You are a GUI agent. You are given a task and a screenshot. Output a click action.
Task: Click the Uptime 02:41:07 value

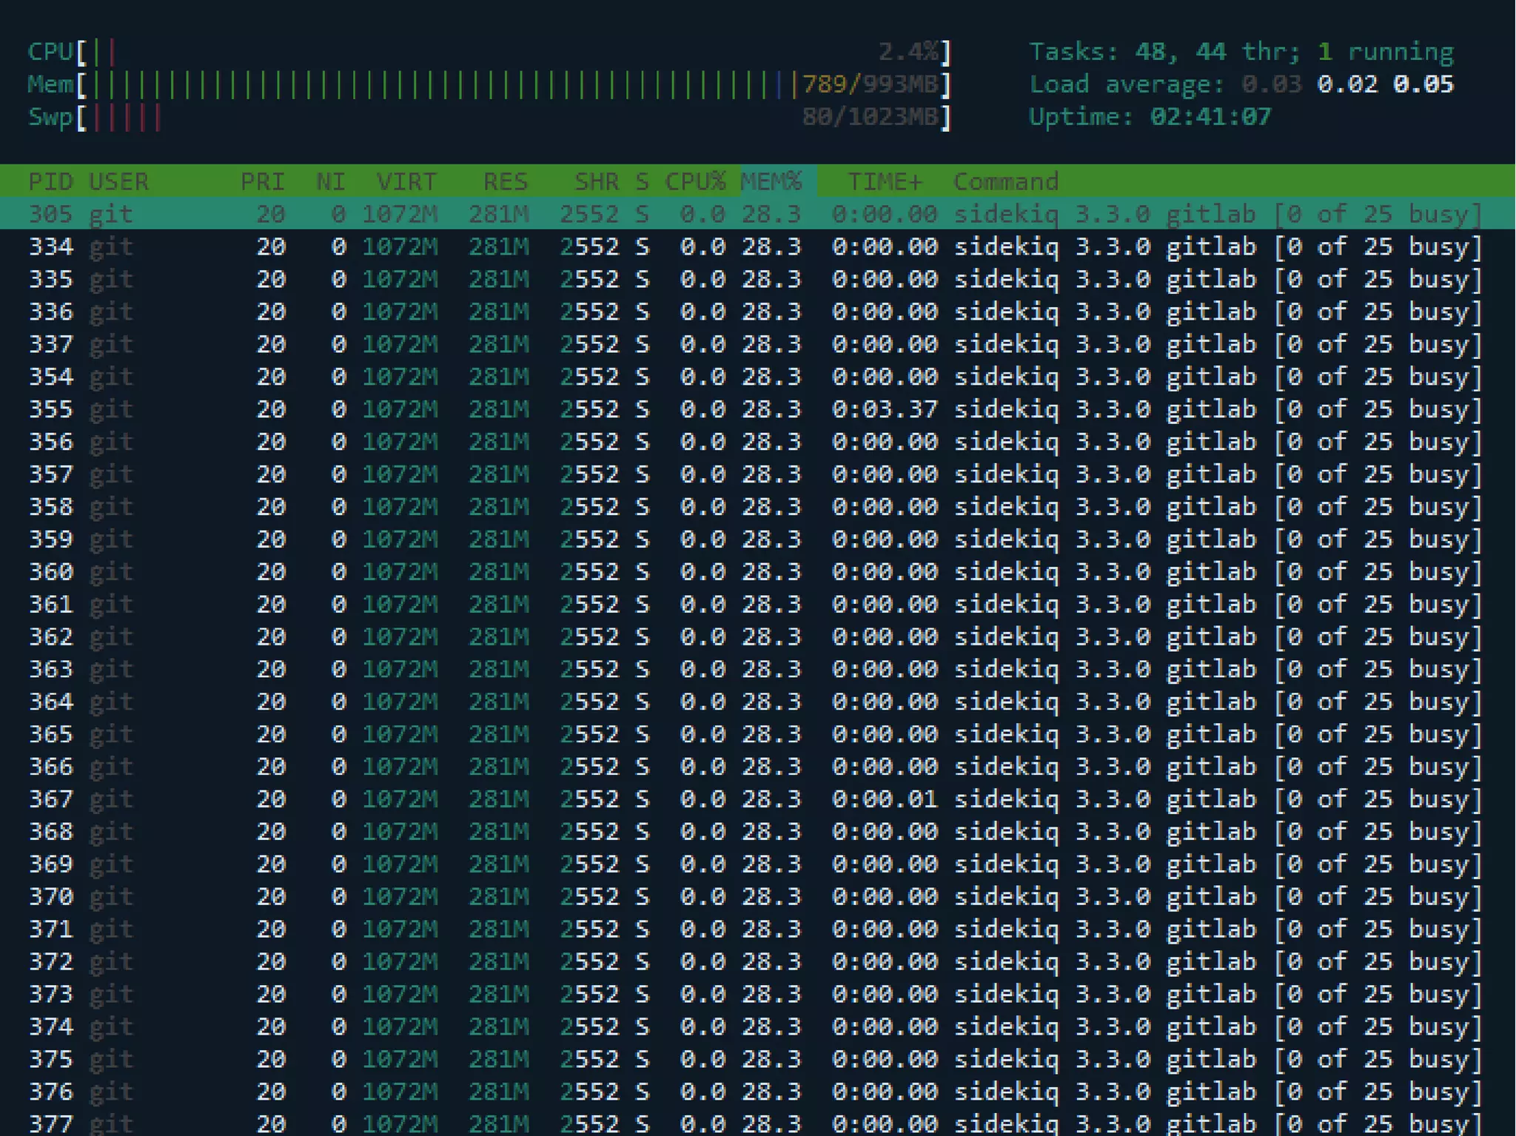1211,117
